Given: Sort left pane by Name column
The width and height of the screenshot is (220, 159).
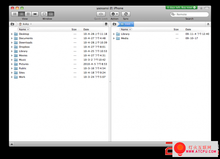Looking at the screenshot, I should [x=24, y=30].
